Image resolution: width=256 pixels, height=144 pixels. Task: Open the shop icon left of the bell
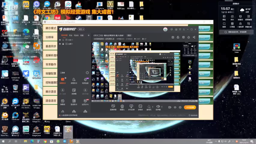pos(183,37)
